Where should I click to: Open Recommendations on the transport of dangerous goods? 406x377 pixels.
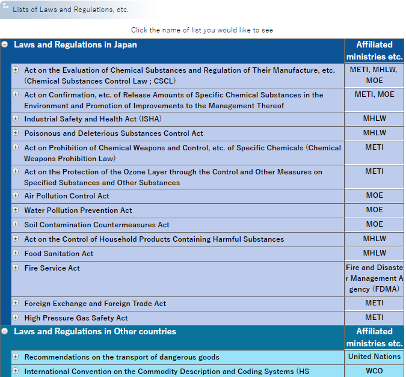121,357
